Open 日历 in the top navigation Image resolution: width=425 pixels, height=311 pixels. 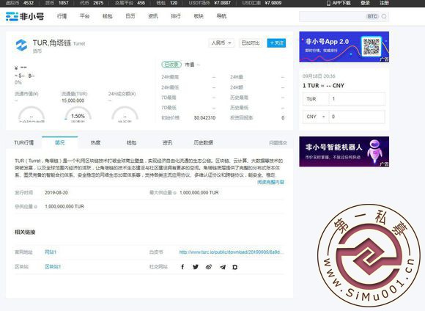tap(130, 16)
